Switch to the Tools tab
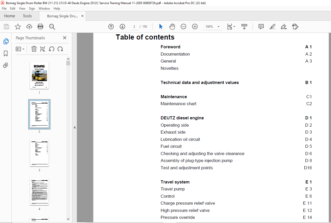The width and height of the screenshot is (331, 223). (27, 16)
